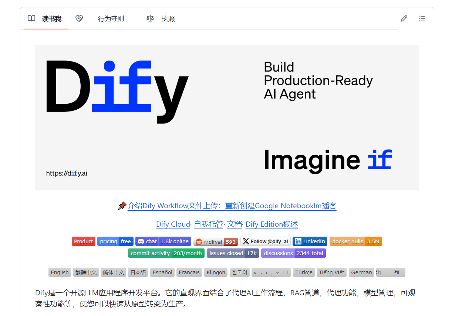
Task: Switch to the 读书我 tab
Action: (x=46, y=18)
